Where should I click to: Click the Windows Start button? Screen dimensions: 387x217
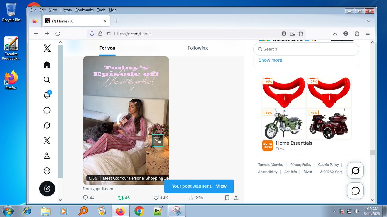(7, 211)
